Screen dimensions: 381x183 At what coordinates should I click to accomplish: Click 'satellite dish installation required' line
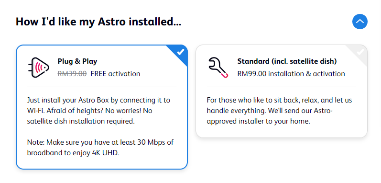coord(81,121)
